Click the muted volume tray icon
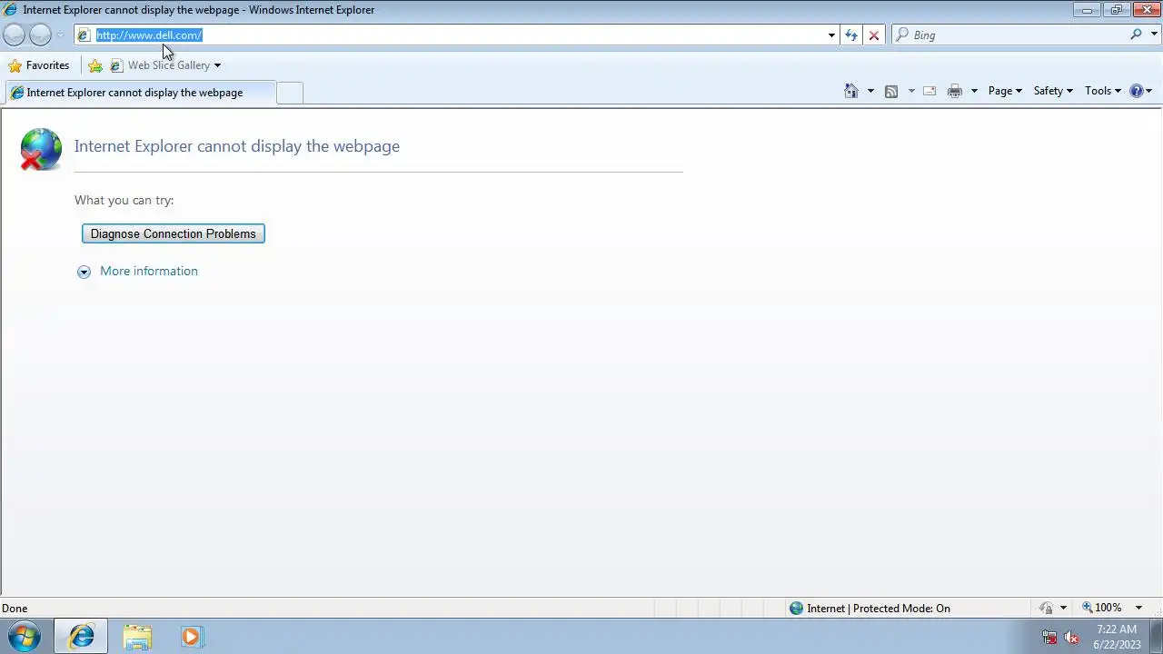 pos(1071,638)
